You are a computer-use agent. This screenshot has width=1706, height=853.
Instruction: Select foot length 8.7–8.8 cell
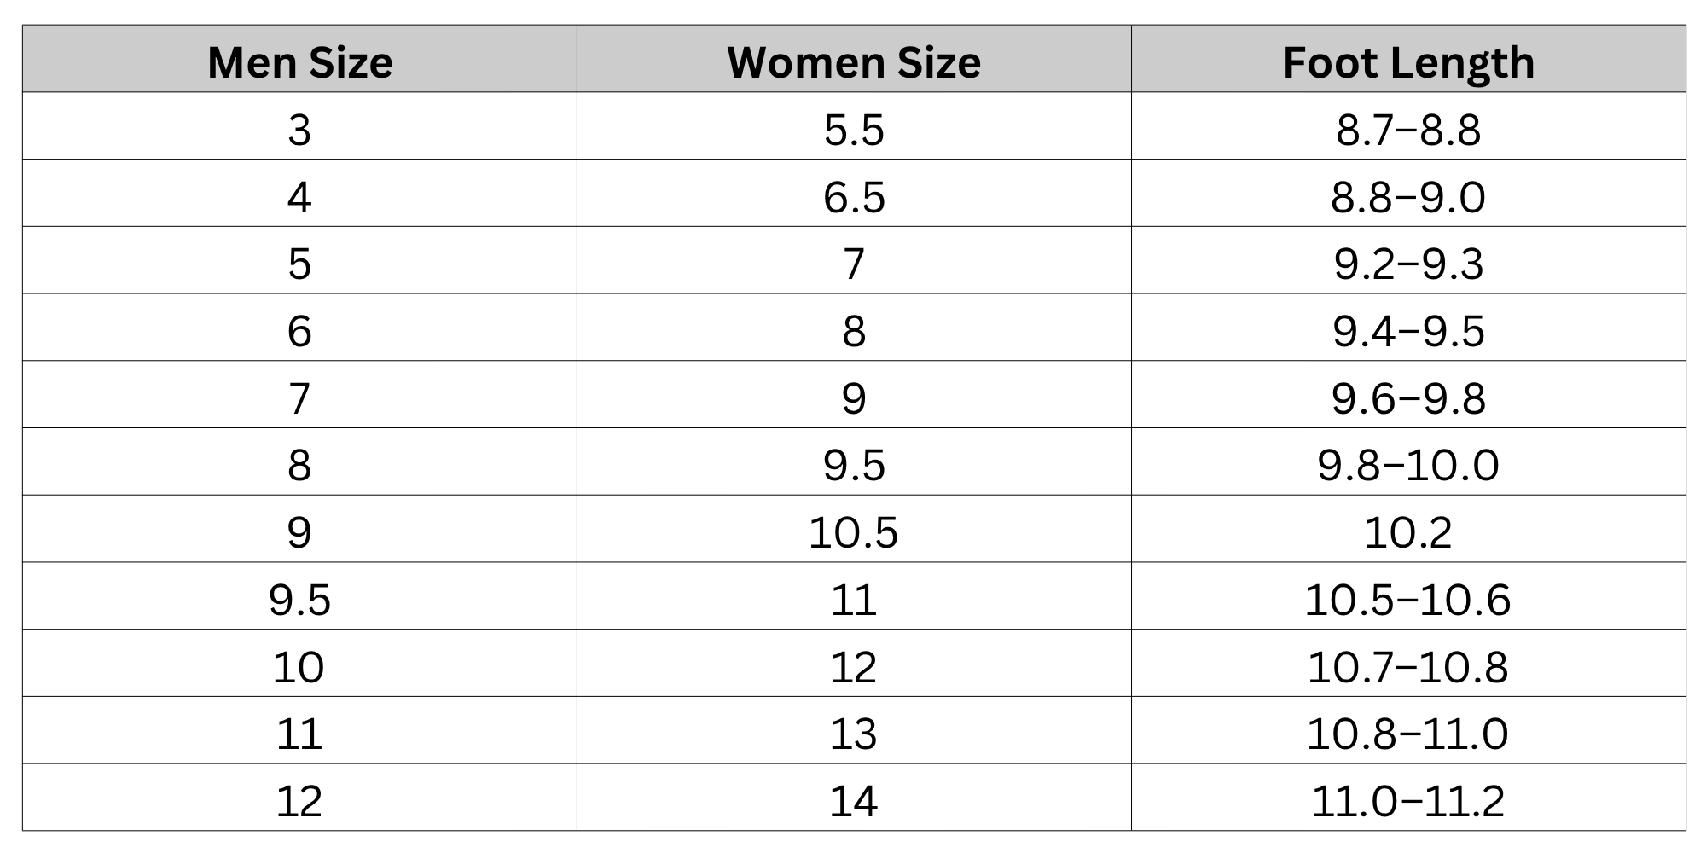click(x=1408, y=126)
